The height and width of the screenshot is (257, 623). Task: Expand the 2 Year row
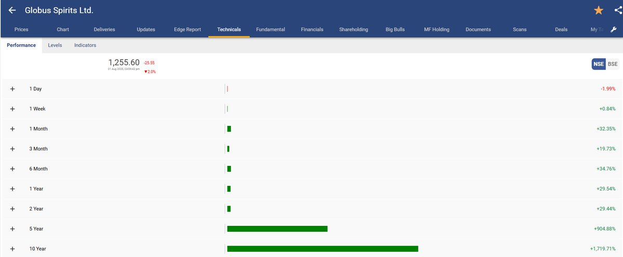(x=12, y=209)
